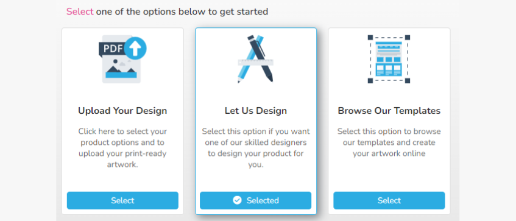
Task: Click the Let Us Design heading
Action: pyautogui.click(x=256, y=111)
